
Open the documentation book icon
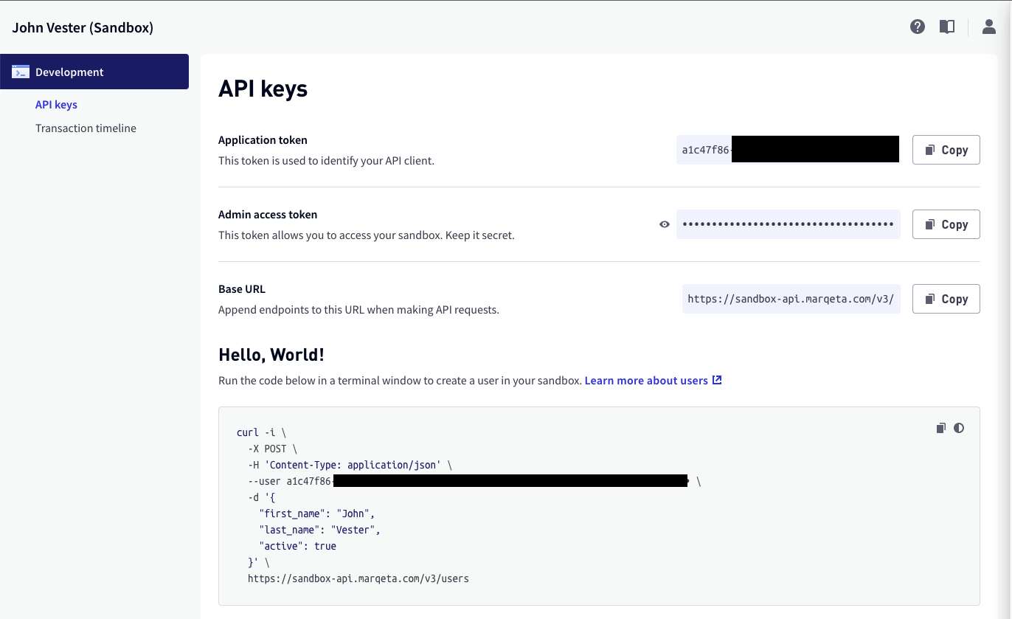(x=947, y=27)
